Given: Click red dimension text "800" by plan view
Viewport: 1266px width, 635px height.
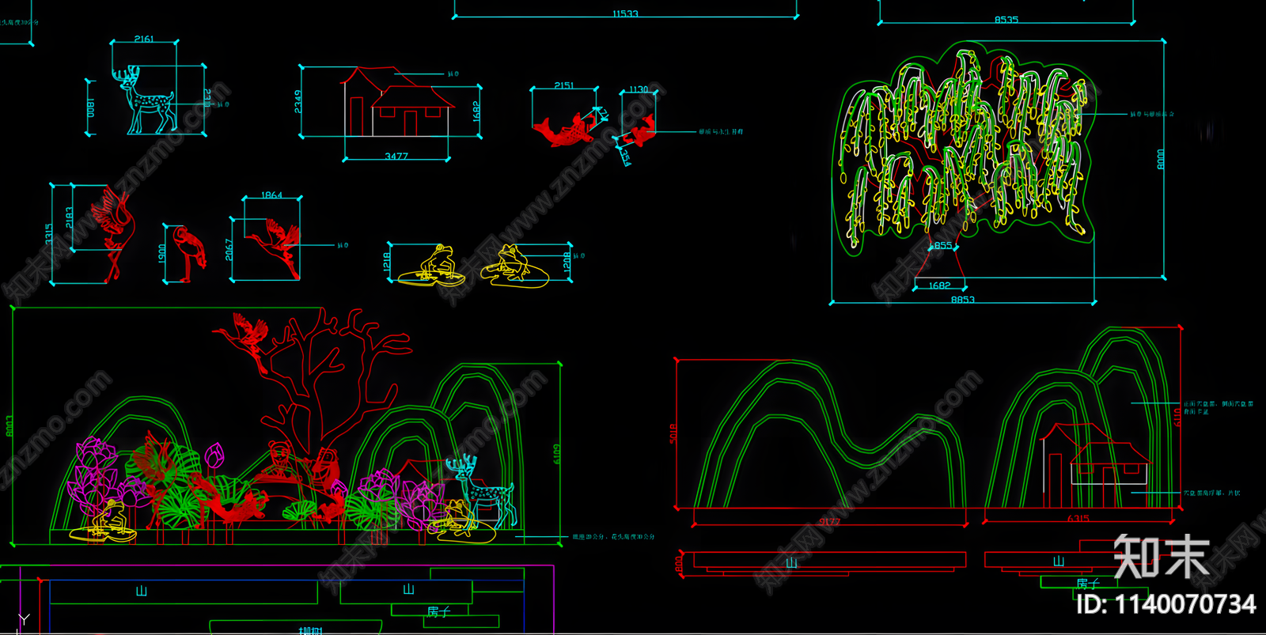Looking at the screenshot, I should pyautogui.click(x=679, y=564).
